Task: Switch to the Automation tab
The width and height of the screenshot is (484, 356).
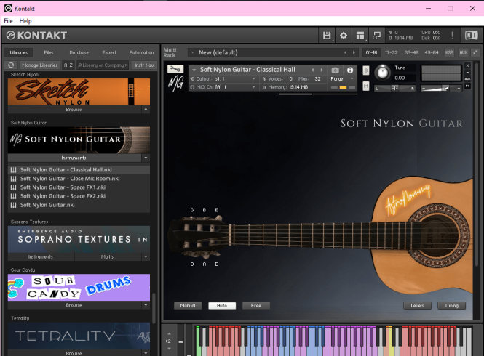Action: click(141, 53)
